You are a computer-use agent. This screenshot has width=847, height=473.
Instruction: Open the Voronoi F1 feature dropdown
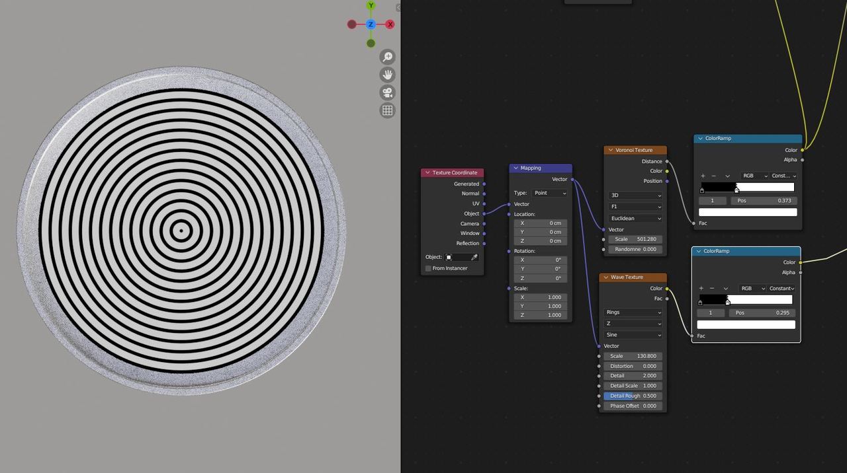(635, 207)
